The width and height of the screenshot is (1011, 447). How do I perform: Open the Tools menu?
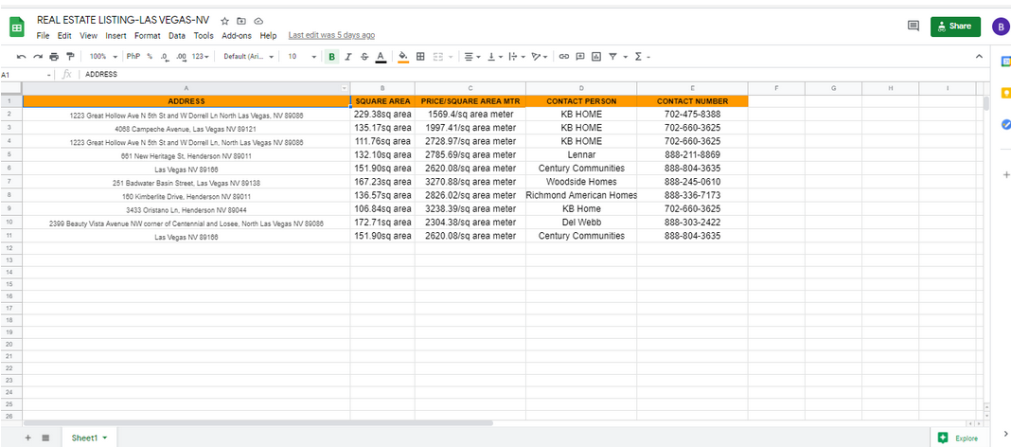coord(204,35)
